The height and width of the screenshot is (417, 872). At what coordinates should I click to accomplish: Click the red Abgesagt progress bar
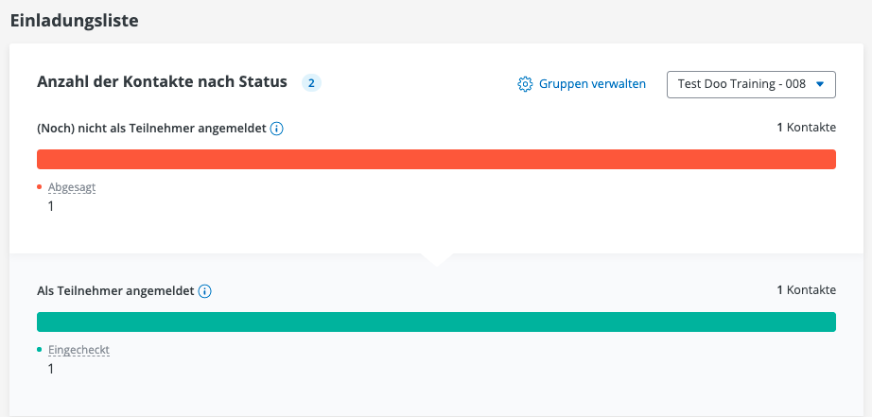(436, 159)
